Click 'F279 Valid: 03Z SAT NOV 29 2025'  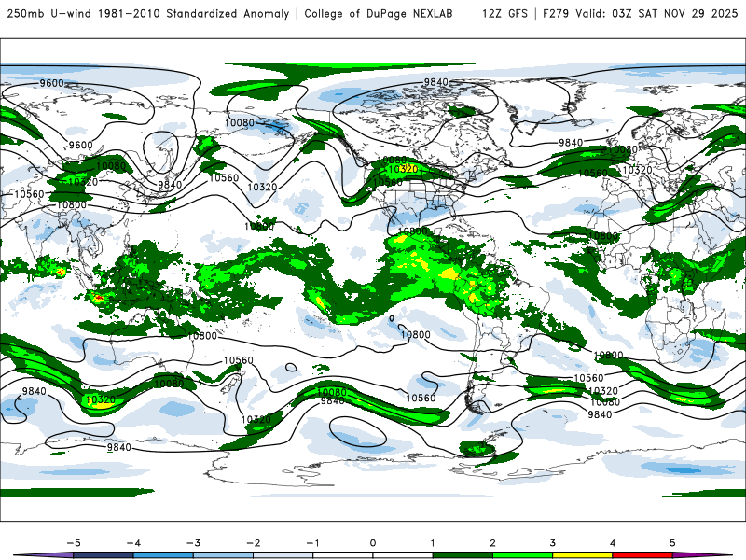(640, 14)
